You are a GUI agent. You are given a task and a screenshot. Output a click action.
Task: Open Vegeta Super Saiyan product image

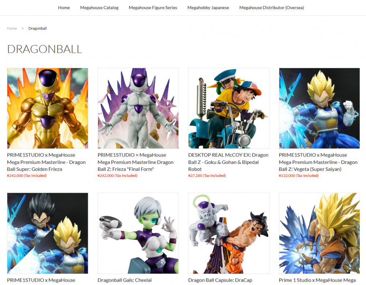click(x=319, y=108)
